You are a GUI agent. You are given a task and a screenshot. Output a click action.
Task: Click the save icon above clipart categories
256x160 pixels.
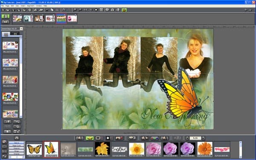pyautogui.click(x=17, y=138)
